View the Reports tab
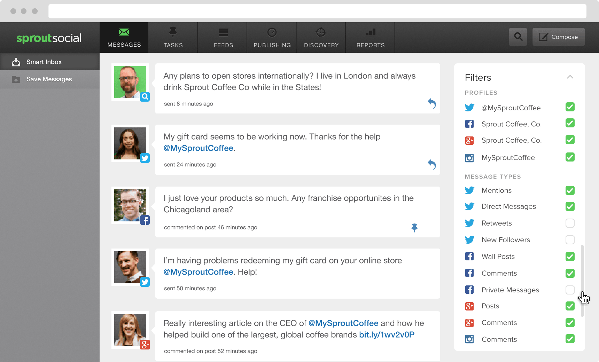Screen dimensions: 599x362 click(371, 38)
